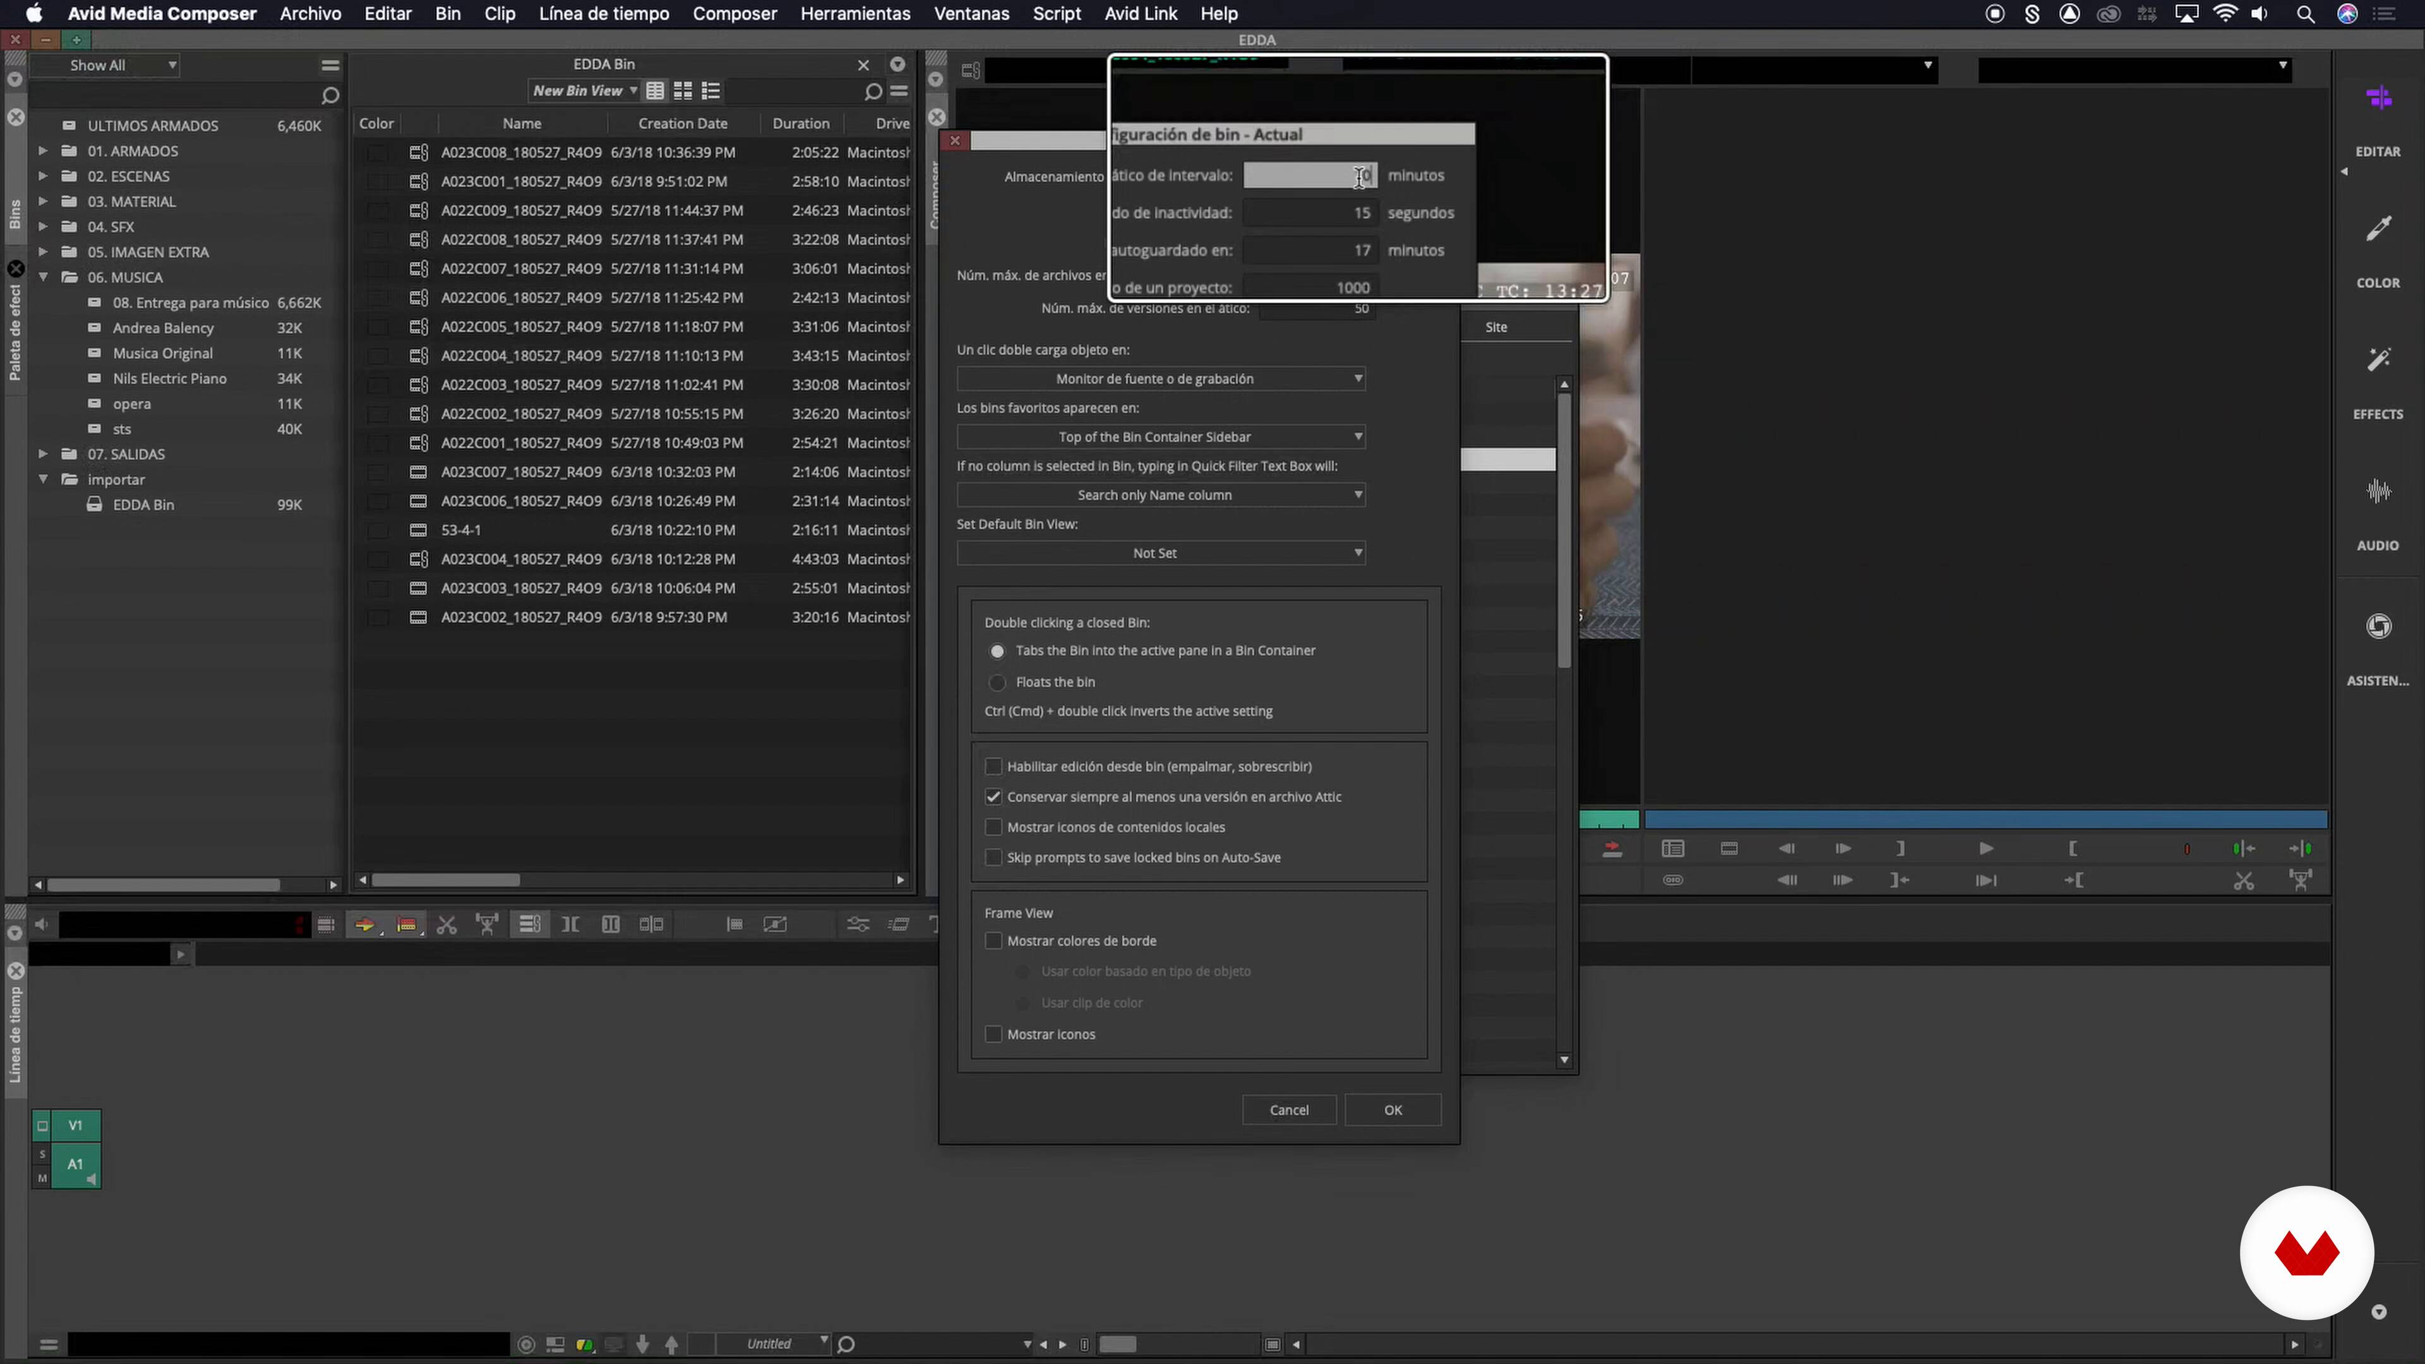Open 'Top of the Bin Container Sidebar' dropdown
2425x1364 pixels.
[x=1161, y=438]
